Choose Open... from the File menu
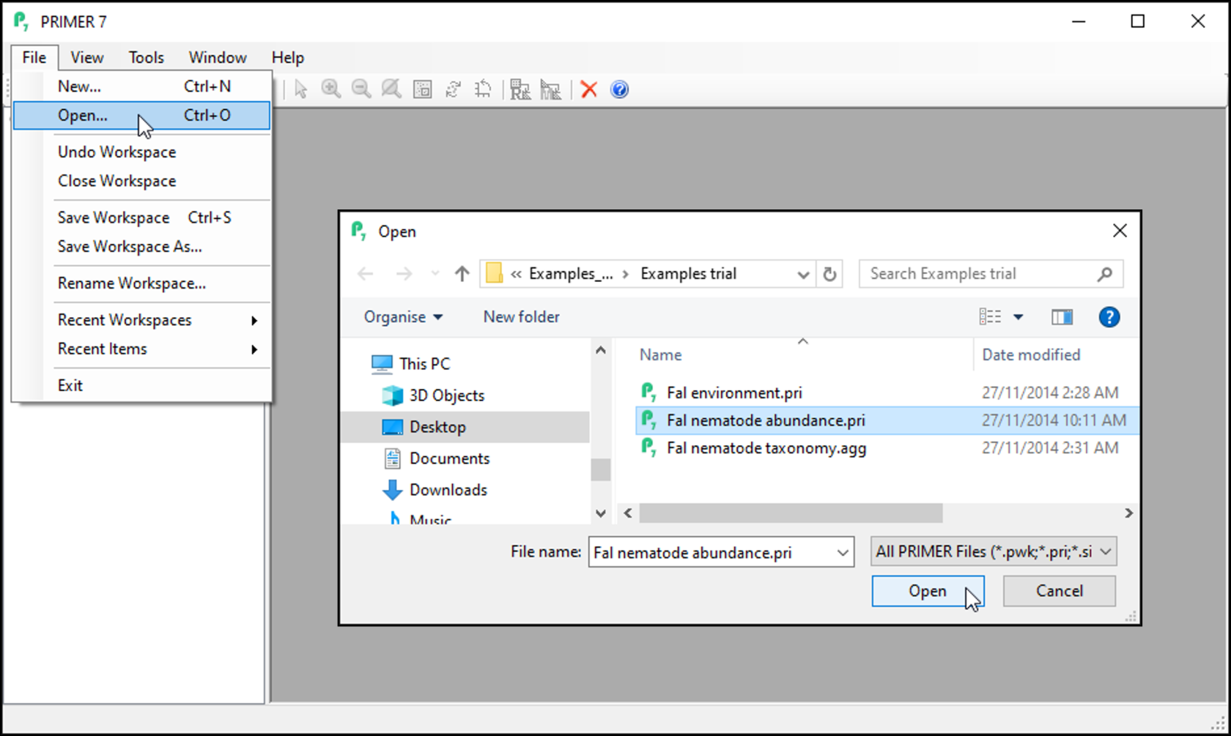Screen dimensions: 1231x736 click(142, 115)
